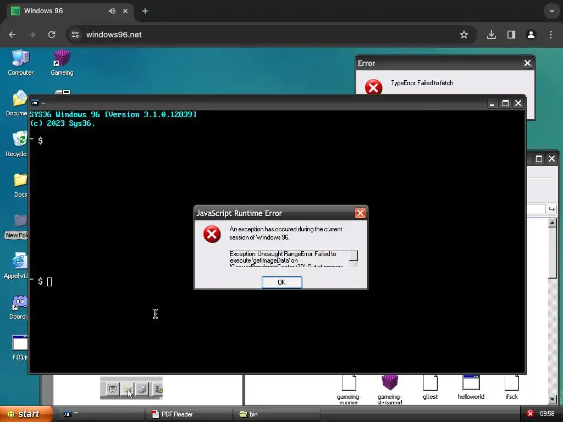
Task: Open helloworld app in bin window
Action: point(471,387)
